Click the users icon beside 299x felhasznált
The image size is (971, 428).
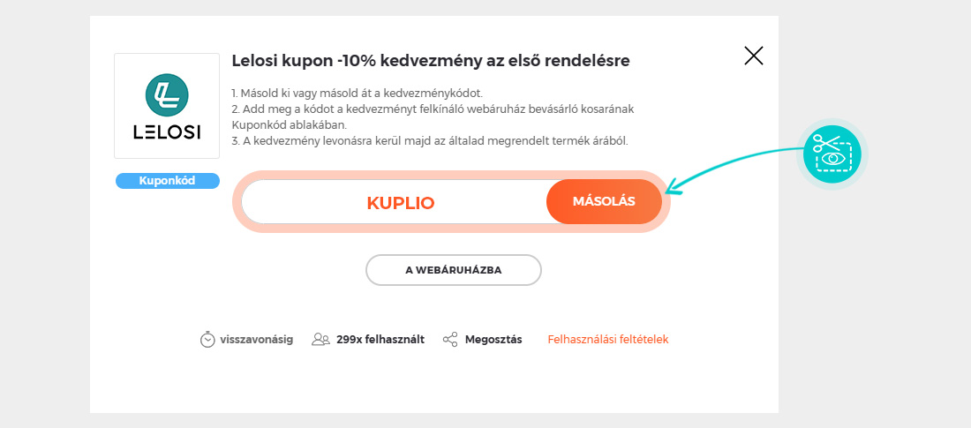tap(320, 339)
